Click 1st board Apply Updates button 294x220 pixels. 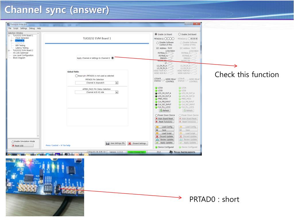pos(165,143)
